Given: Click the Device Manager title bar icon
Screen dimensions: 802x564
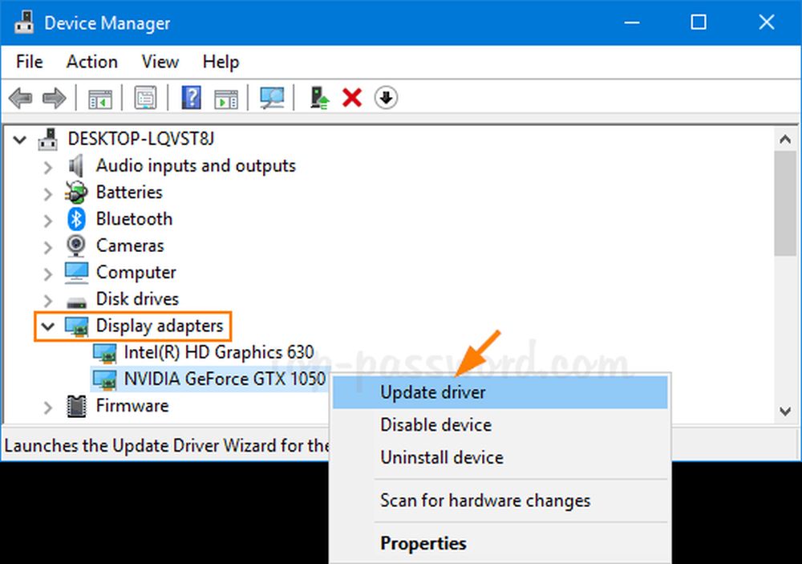Looking at the screenshot, I should (23, 22).
